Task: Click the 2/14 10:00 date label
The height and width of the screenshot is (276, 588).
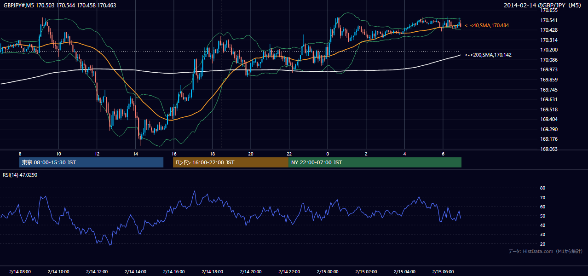Action: [58, 271]
